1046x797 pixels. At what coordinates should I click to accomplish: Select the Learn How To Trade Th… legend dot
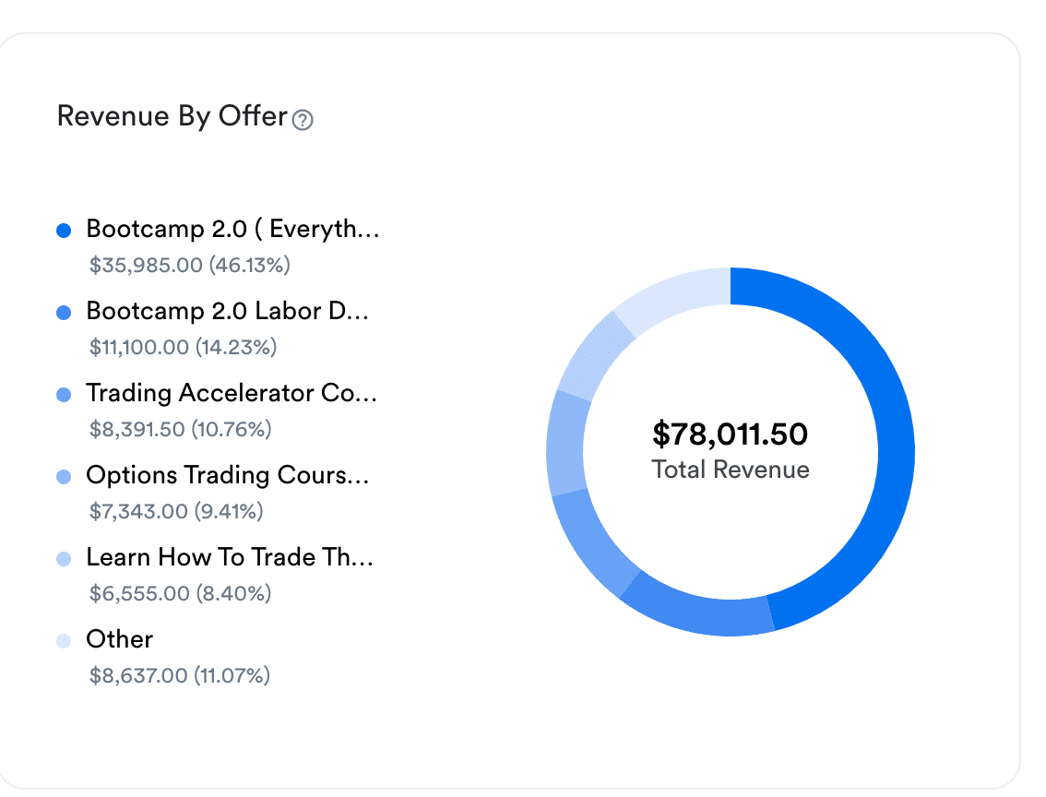pos(64,559)
